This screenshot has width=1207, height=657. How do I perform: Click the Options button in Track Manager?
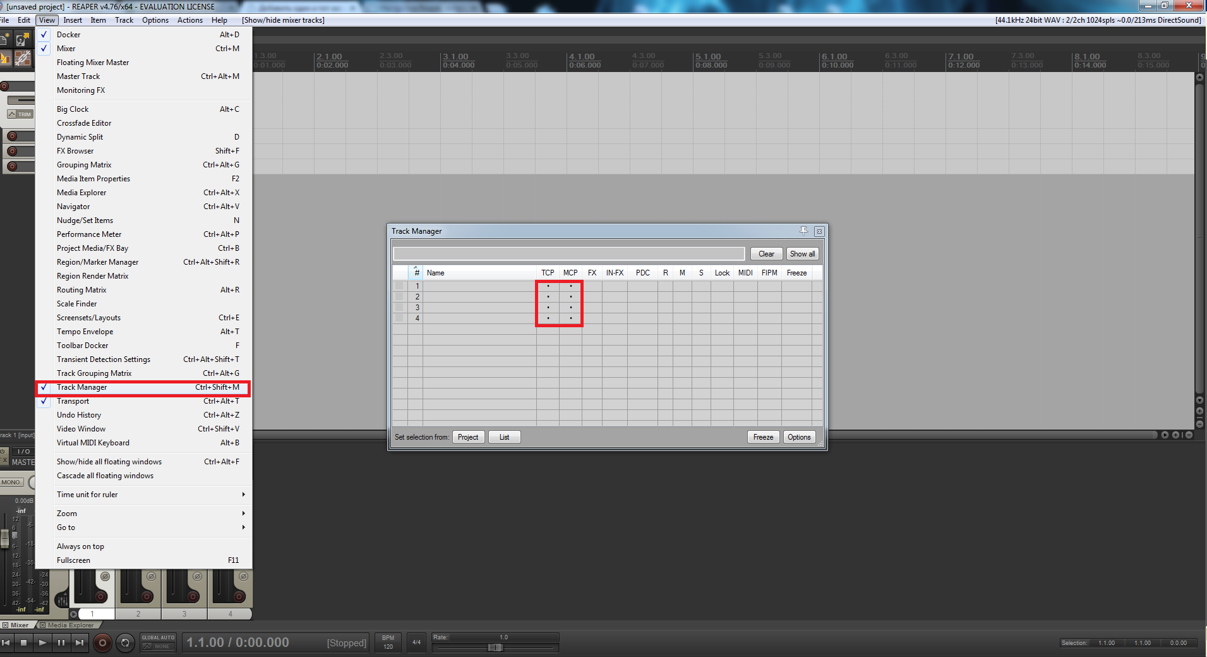point(799,437)
